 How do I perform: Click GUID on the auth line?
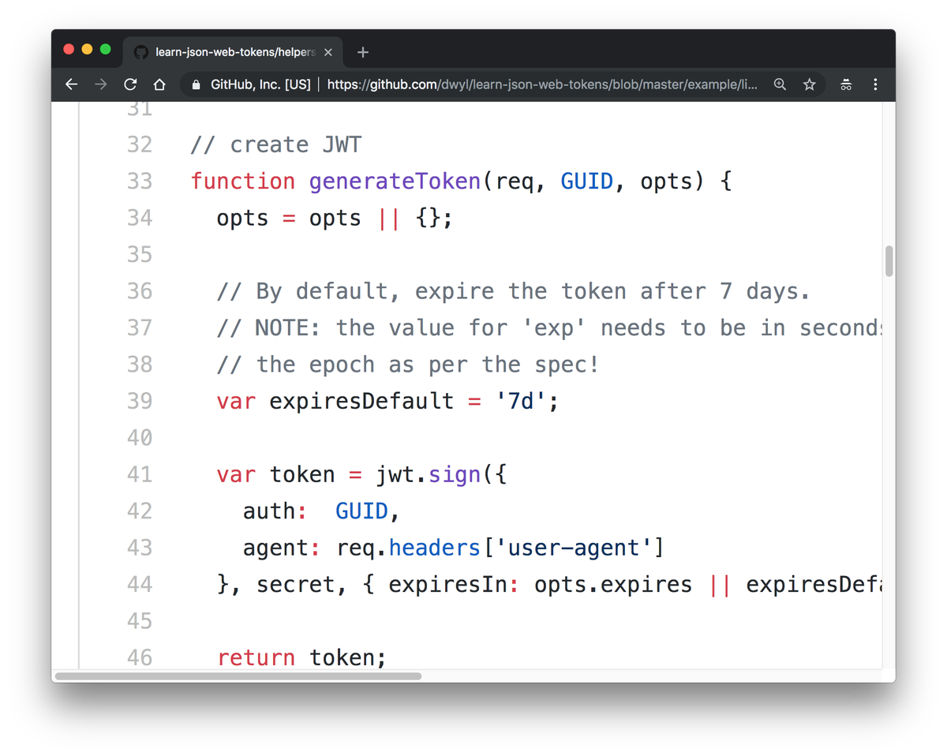362,511
